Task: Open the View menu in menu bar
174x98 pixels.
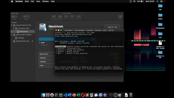Action: pyautogui.click(x=38, y=1)
